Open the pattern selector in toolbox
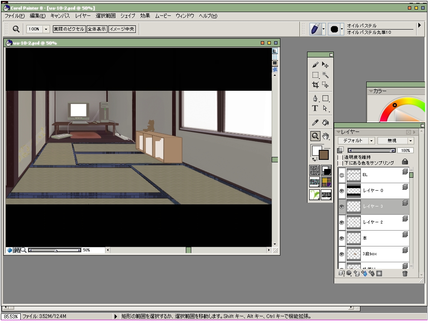 (x=315, y=182)
